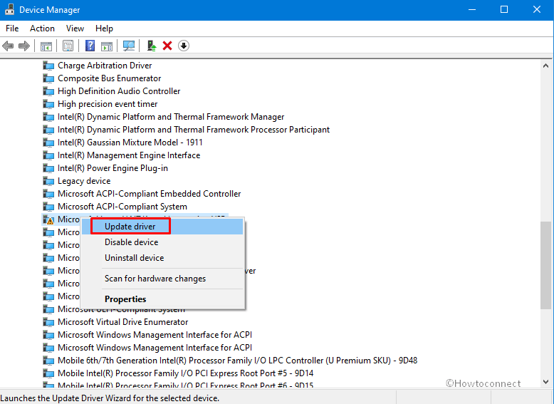Viewport: 554px width, 404px height.
Task: Select Intel(R) Dynamic Platform and Thermal Framework Manager
Action: click(171, 117)
